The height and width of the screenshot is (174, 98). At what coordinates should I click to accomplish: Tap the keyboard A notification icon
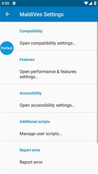pos(14,3)
